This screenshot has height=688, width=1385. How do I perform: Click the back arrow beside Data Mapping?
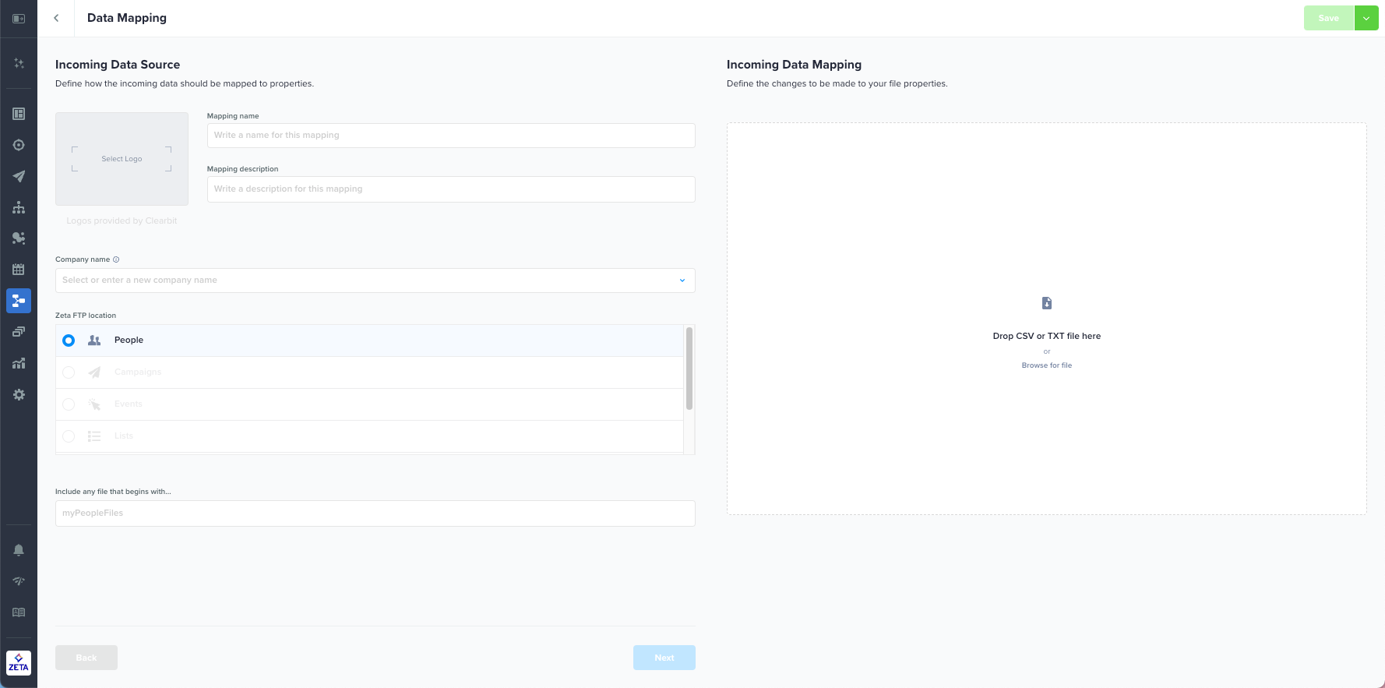(56, 18)
